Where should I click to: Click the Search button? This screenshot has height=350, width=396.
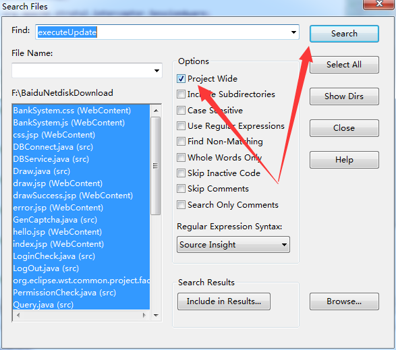[344, 34]
